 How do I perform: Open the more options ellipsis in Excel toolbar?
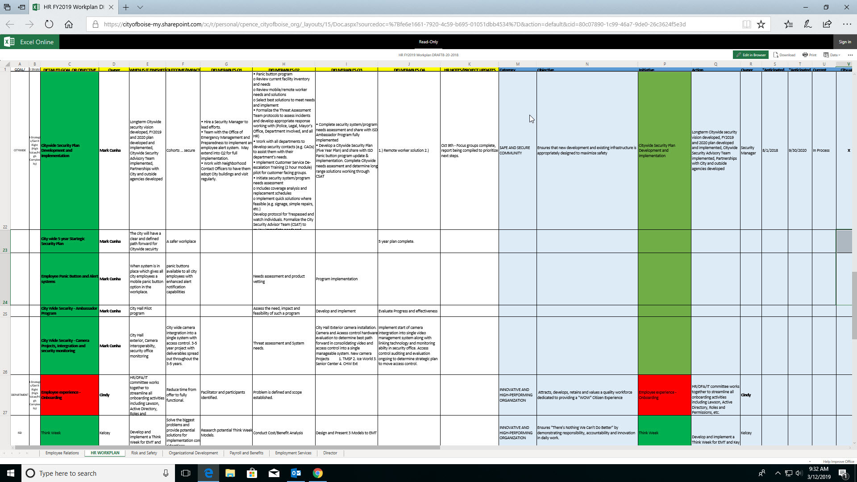(x=850, y=55)
